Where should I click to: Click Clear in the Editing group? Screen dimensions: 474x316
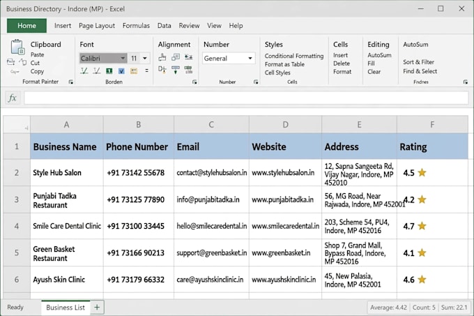tap(374, 72)
